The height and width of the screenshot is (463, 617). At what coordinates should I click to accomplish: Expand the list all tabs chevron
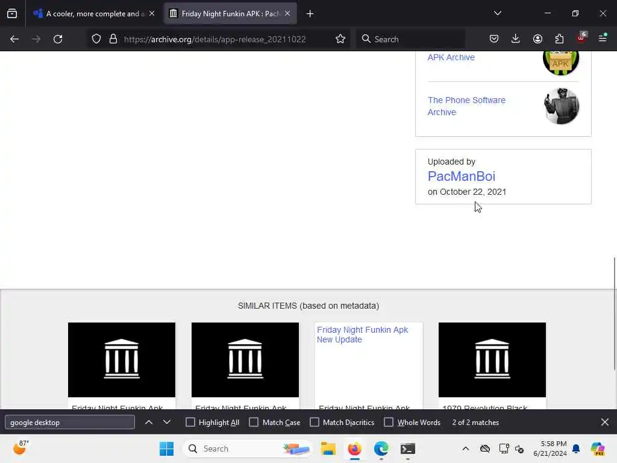pos(497,13)
